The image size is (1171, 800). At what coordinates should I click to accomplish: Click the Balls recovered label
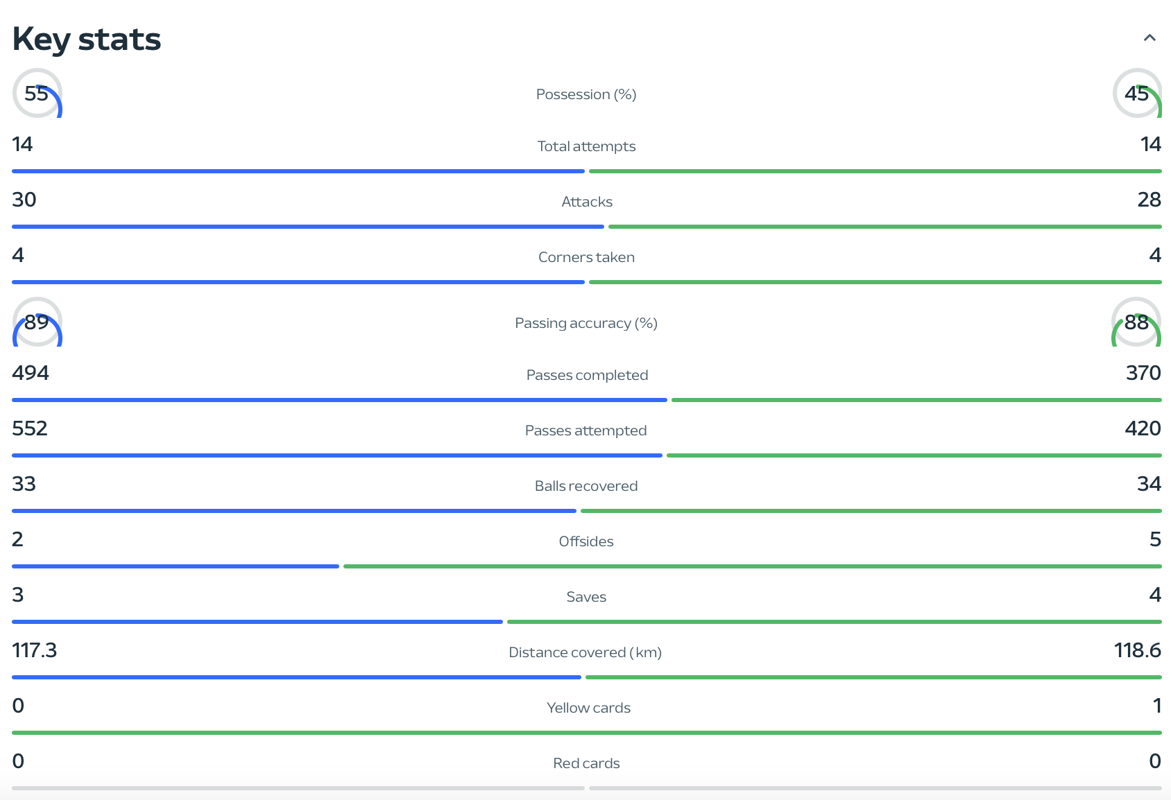[x=586, y=486]
